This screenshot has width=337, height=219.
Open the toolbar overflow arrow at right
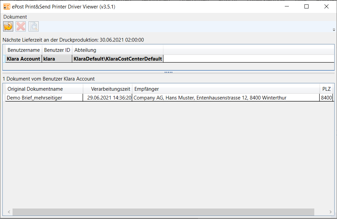pyautogui.click(x=334, y=30)
